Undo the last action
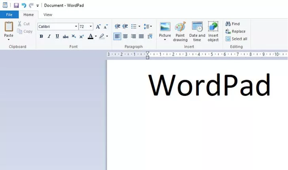Viewport: 288px width, 170px height. pyautogui.click(x=24, y=5)
